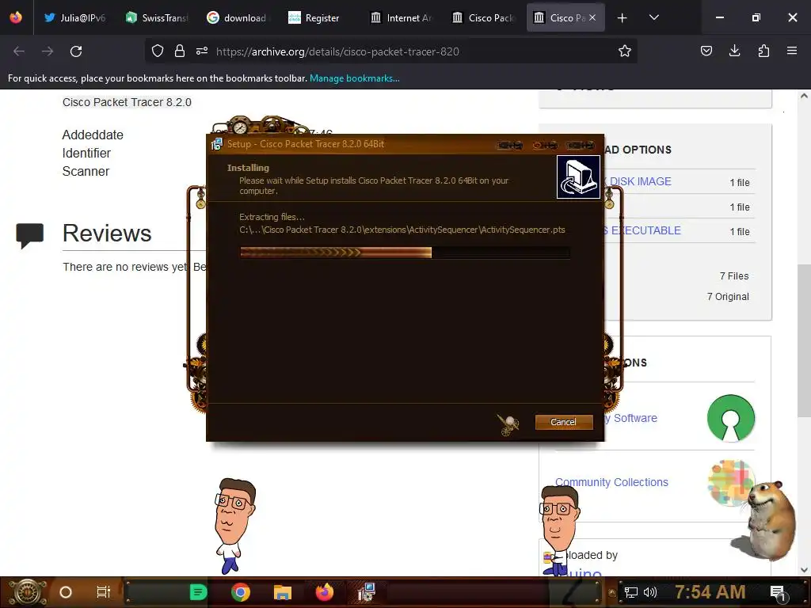Click the green open source collection thumbnail
This screenshot has width=811, height=608.
(731, 418)
